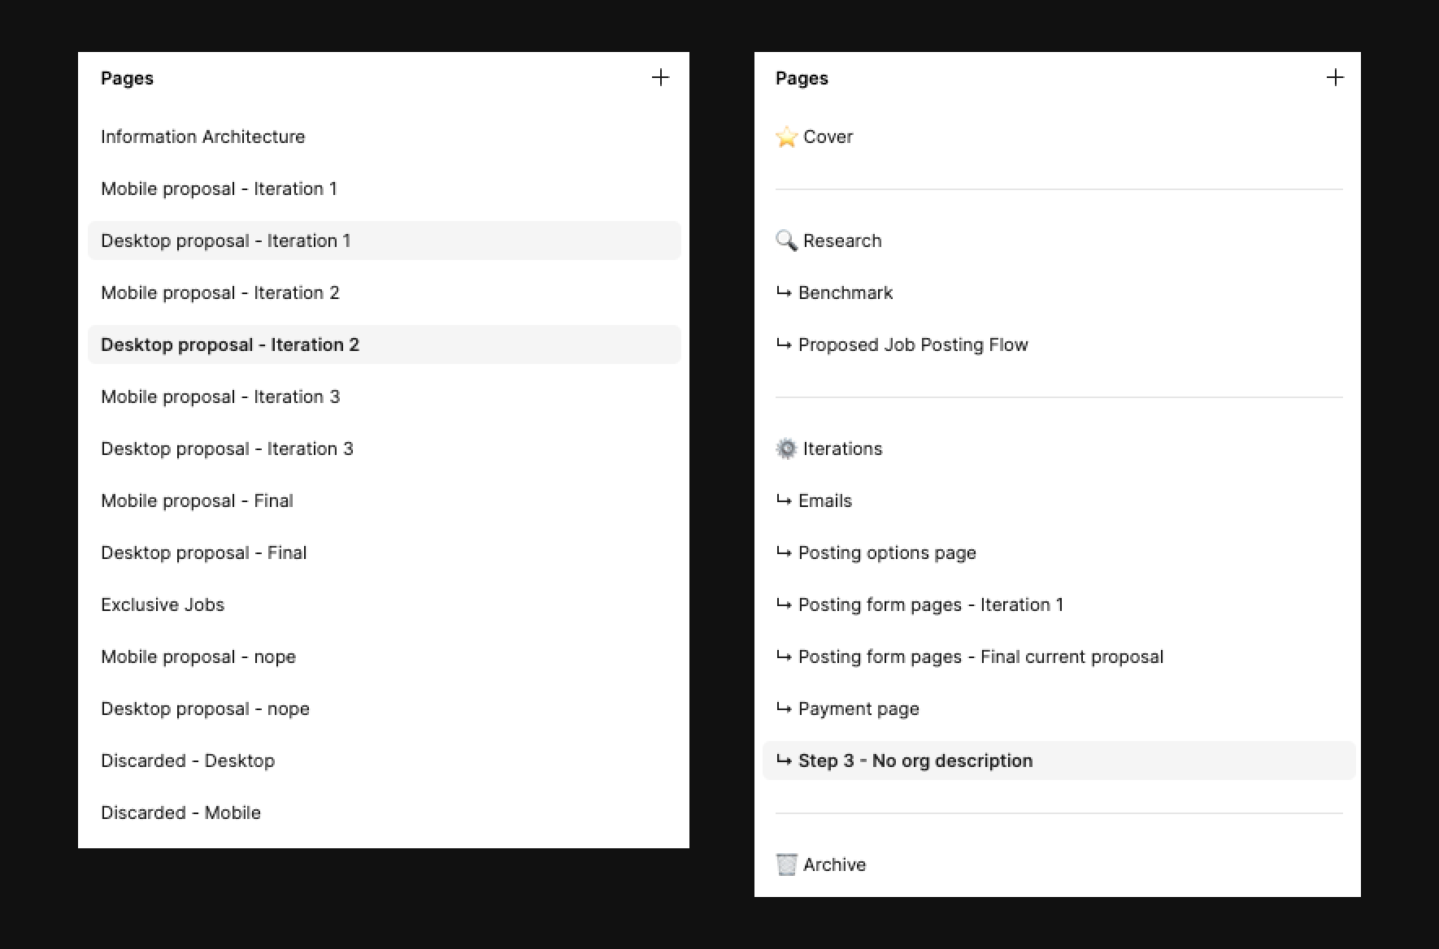
Task: Click the plus icon to add a page (left panel)
Action: [661, 77]
